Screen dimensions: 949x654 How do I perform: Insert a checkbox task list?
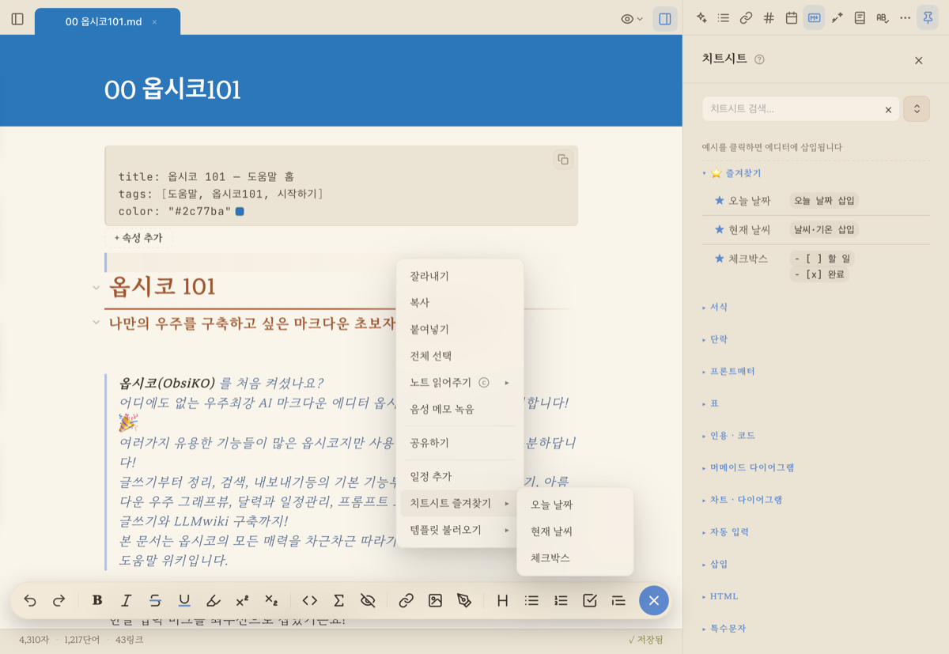[x=589, y=601]
